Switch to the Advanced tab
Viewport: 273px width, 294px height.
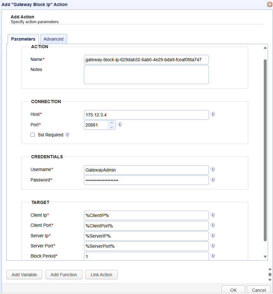tap(53, 39)
